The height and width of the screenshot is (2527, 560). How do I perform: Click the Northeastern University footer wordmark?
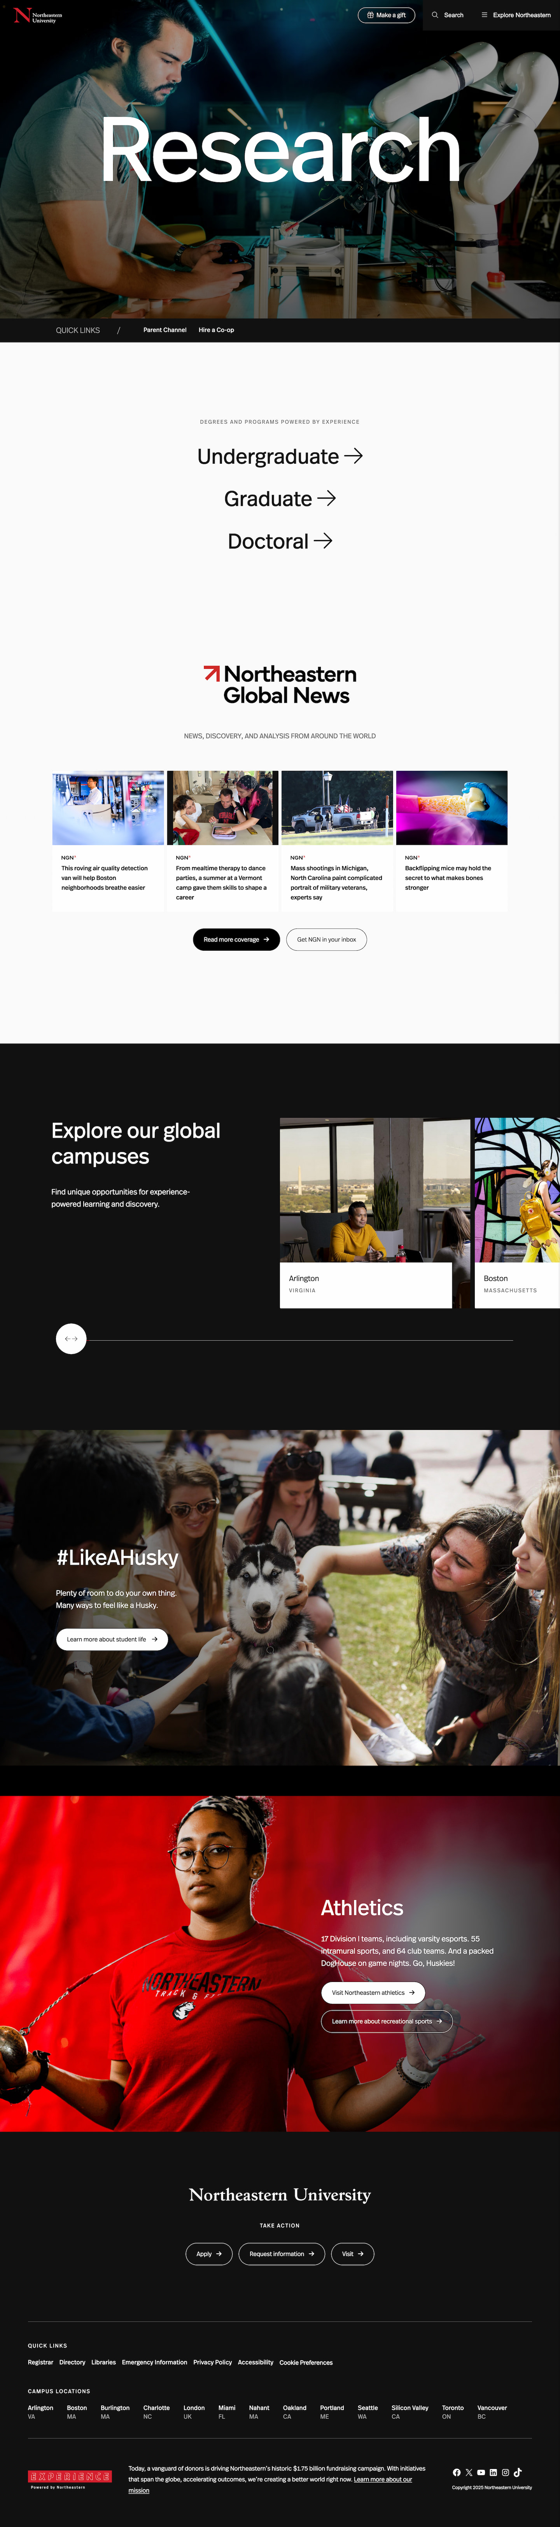pyautogui.click(x=280, y=2195)
